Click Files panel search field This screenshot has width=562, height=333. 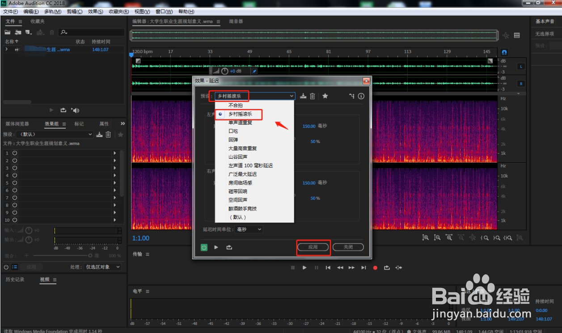click(x=92, y=32)
